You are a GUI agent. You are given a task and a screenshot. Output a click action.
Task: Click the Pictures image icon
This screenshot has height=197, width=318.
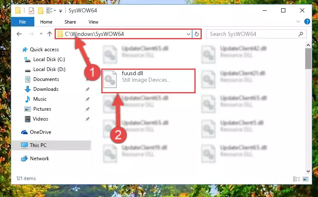pos(28,109)
